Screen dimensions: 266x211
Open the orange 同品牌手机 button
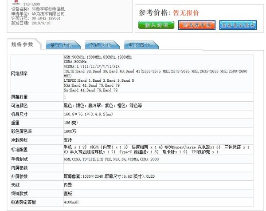pyautogui.click(x=197, y=25)
